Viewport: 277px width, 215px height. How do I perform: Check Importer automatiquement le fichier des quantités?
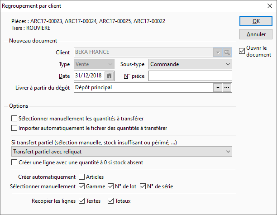coord(14,128)
